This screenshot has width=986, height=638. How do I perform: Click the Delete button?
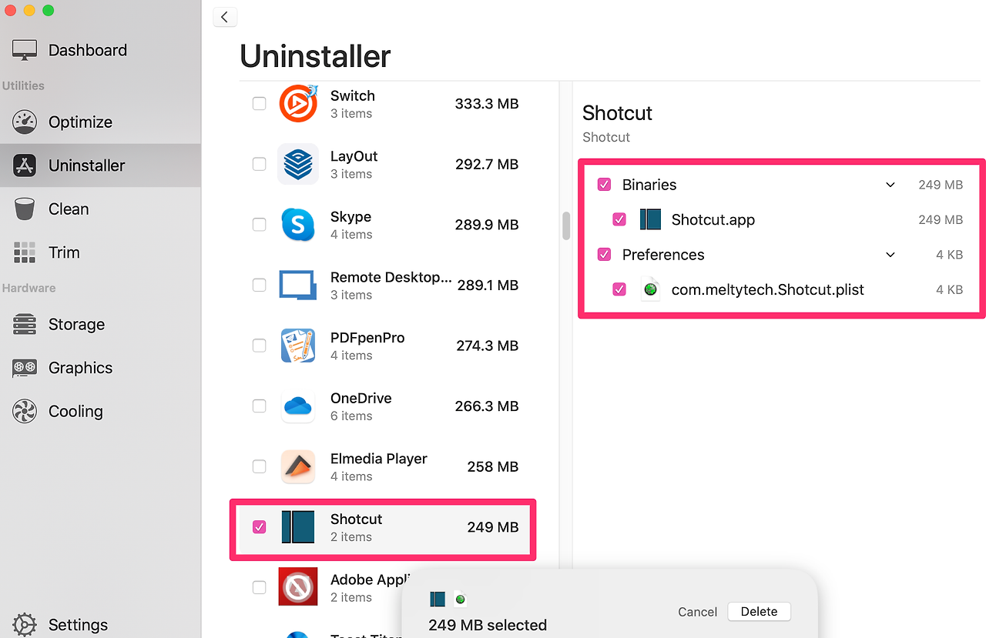pos(759,612)
